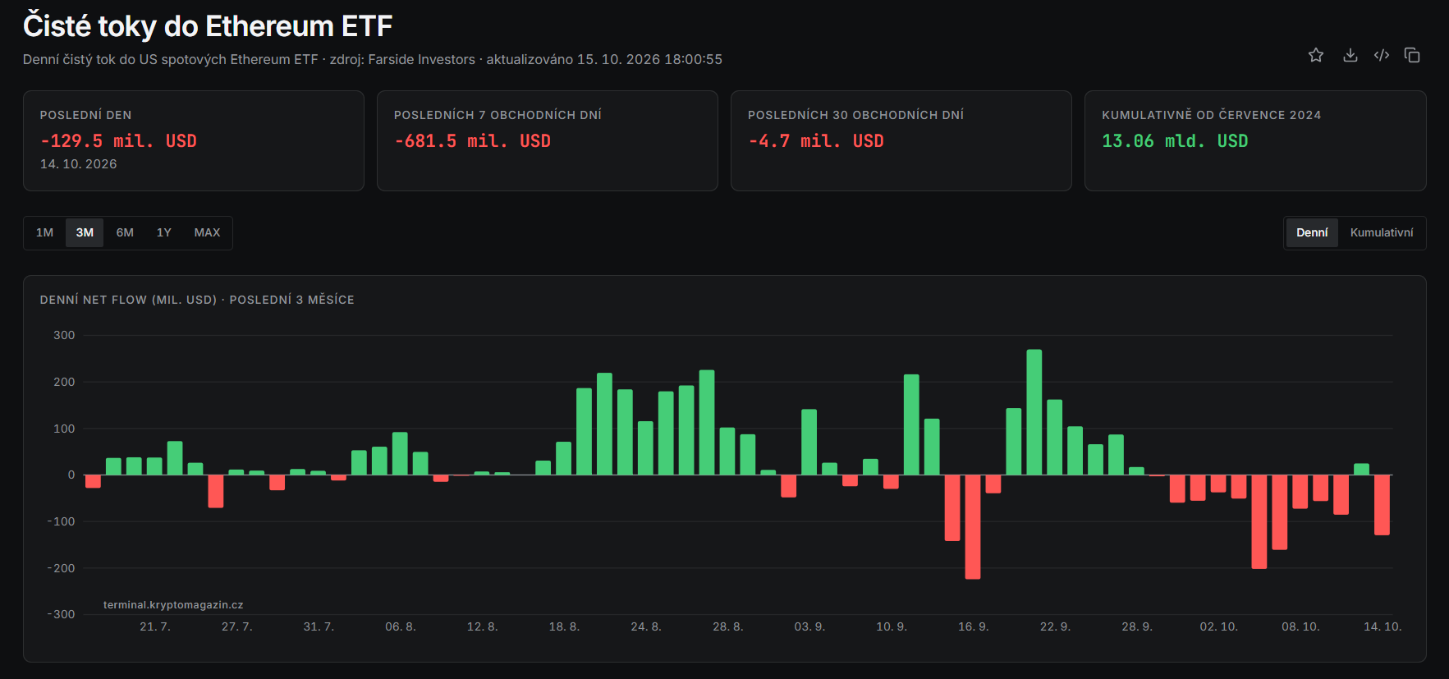Click the y-axis label -200
Screen dimensions: 1449x679
[x=61, y=568]
